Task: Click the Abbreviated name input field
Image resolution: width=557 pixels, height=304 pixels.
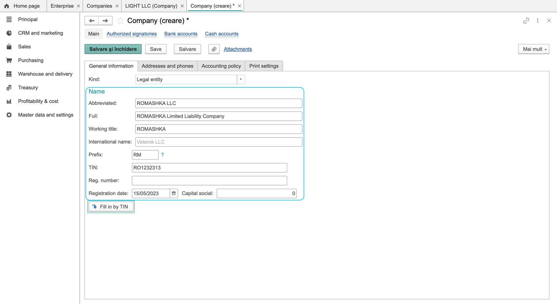Action: 219,103
